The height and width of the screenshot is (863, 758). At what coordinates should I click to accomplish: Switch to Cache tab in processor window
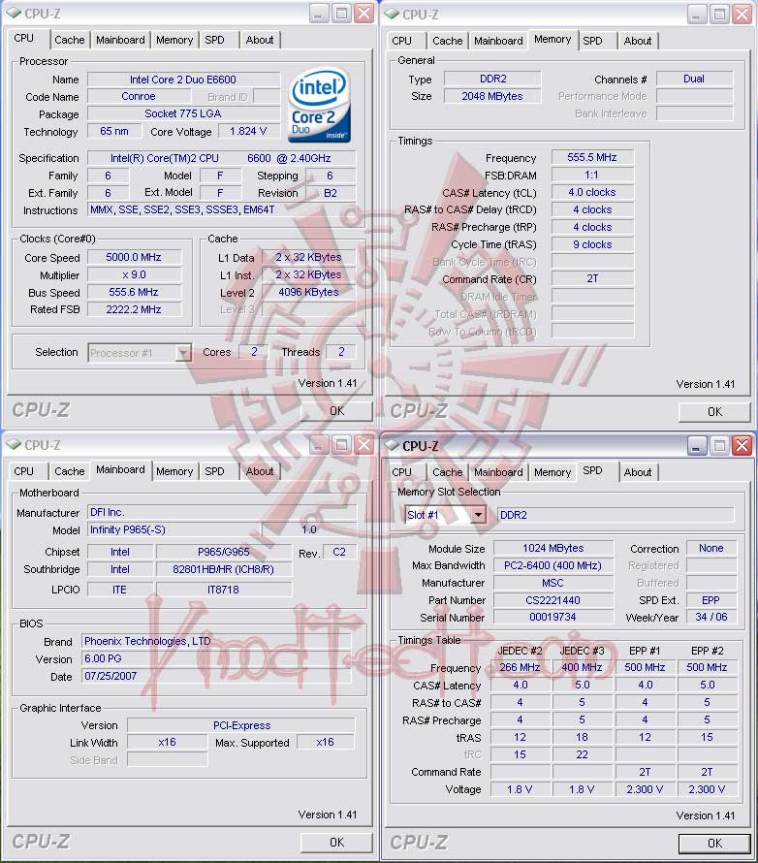point(70,40)
